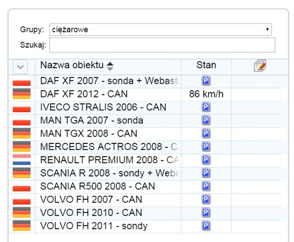Click parking status icon for IVECO STRALIS 2006
294x242 pixels.
tap(206, 107)
